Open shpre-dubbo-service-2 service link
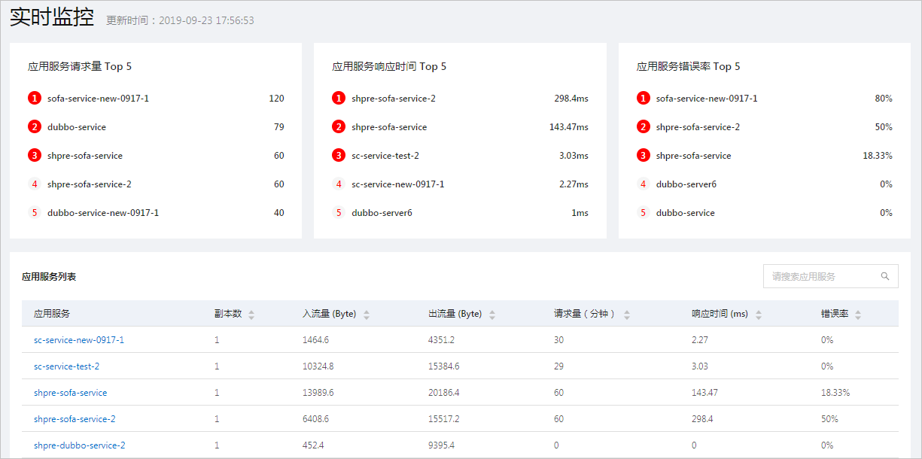The height and width of the screenshot is (459, 922). tap(80, 445)
